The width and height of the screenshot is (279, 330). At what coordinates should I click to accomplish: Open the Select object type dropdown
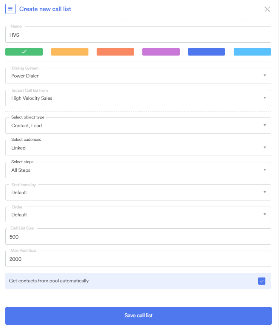(x=138, y=125)
